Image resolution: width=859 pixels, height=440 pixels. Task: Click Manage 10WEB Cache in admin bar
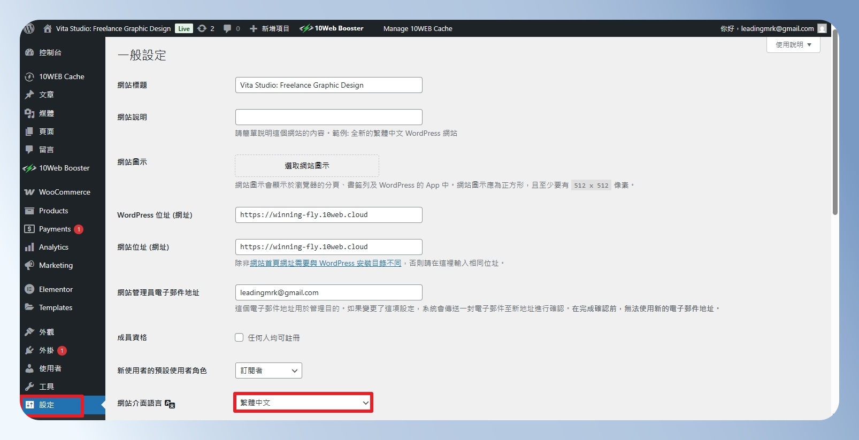coord(418,28)
